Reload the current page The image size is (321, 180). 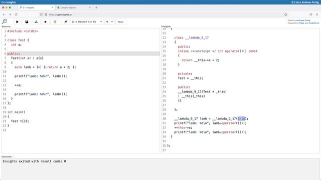click(x=16, y=14)
